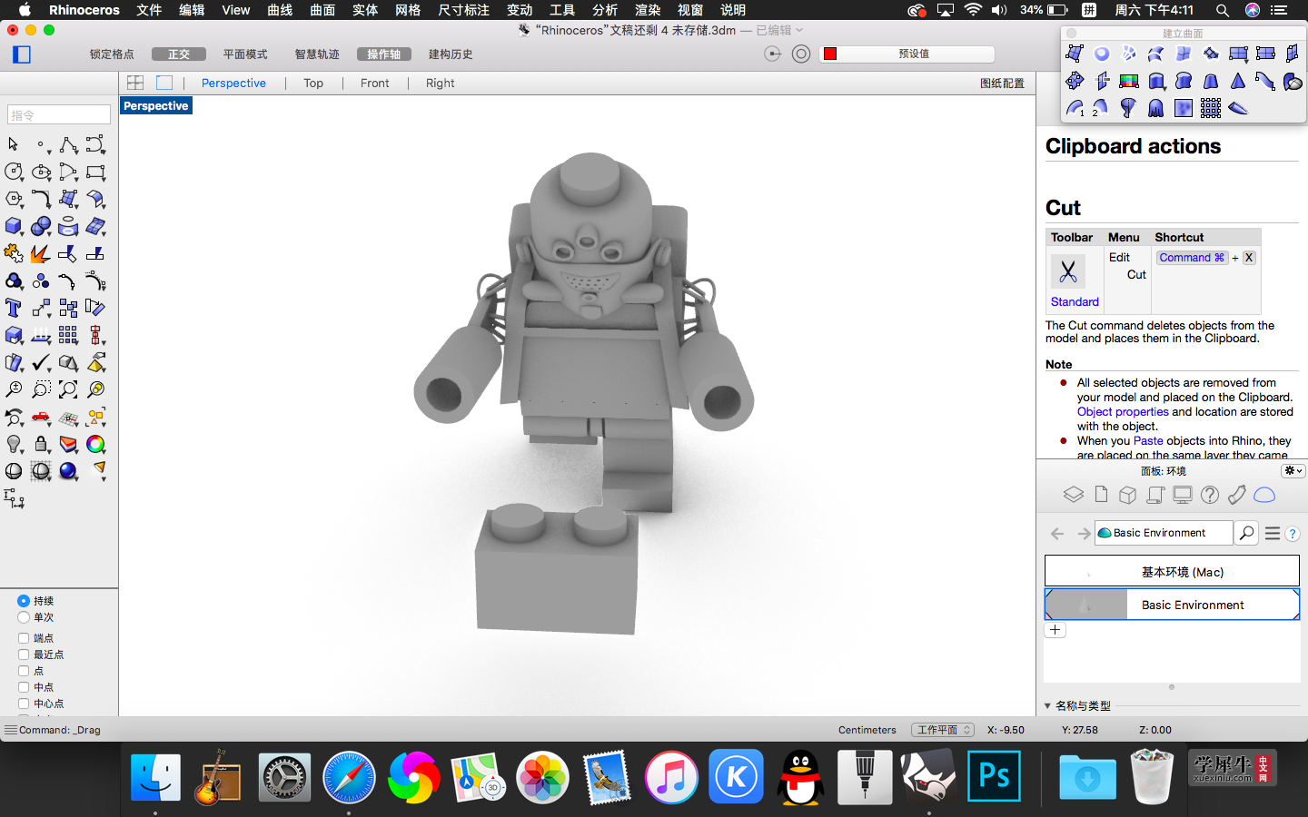Viewport: 1308px width, 817px height.
Task: Open the 预设值 layer dropdown
Action: click(x=907, y=54)
